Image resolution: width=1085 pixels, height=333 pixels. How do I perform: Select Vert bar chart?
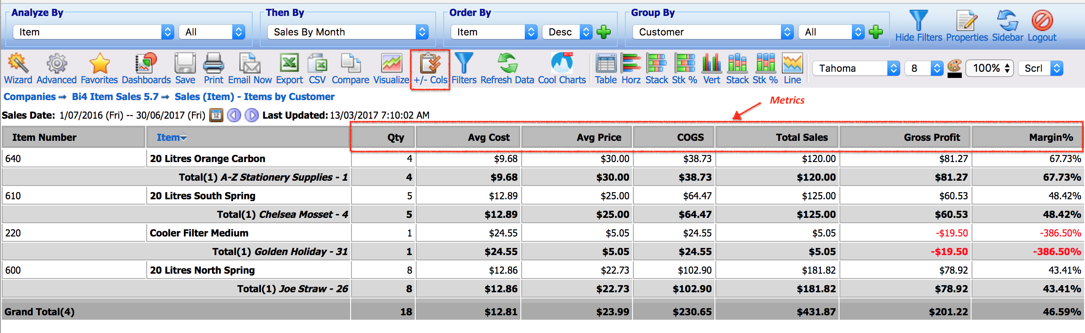tap(712, 69)
